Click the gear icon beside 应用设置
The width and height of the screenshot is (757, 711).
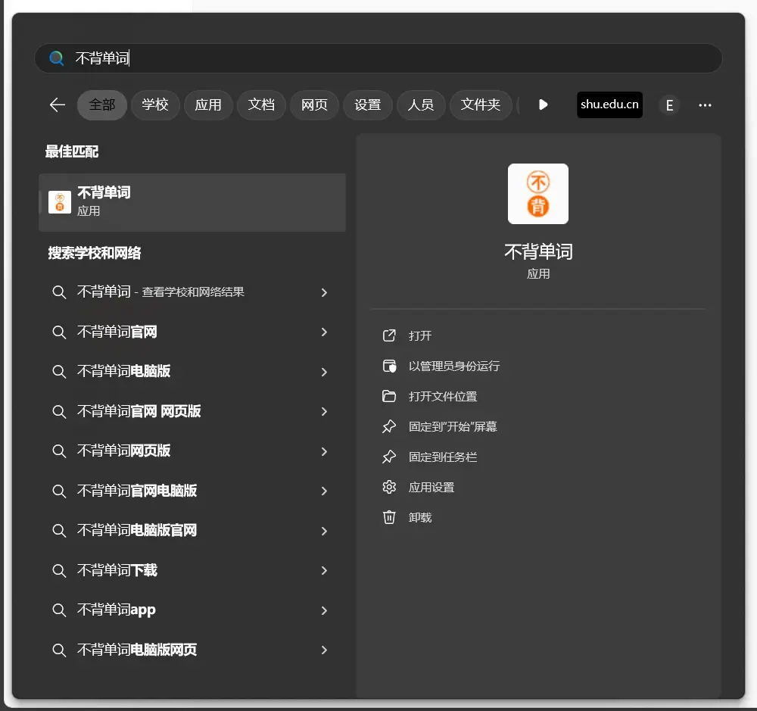tap(389, 488)
